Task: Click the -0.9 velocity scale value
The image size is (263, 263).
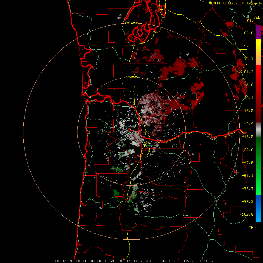Action: pos(249,124)
